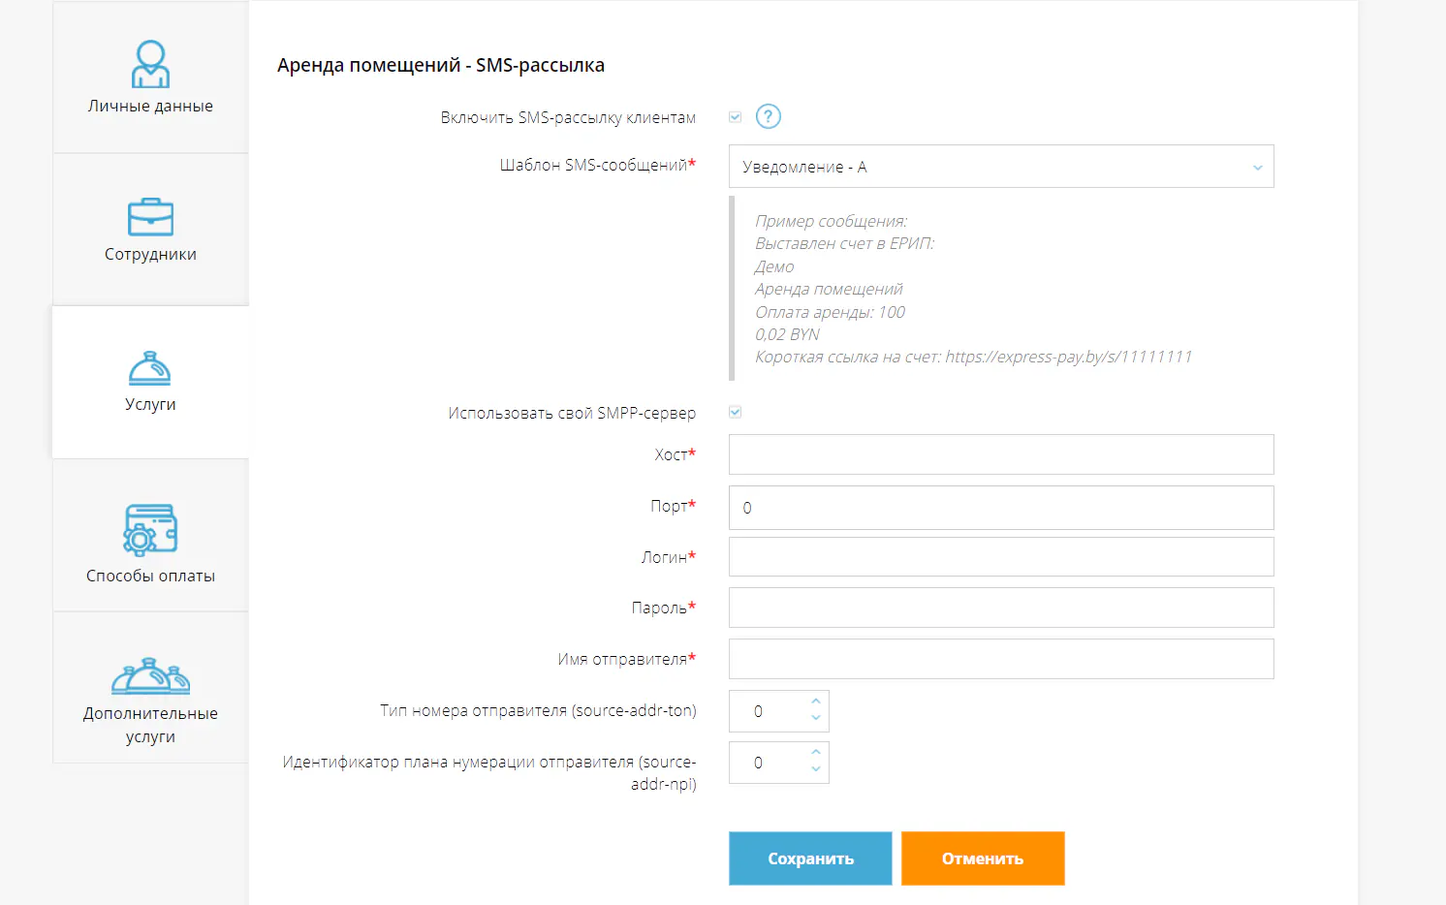1446x905 pixels.
Task: Decrease the source-addr-npi value with down arrow
Action: (x=816, y=769)
